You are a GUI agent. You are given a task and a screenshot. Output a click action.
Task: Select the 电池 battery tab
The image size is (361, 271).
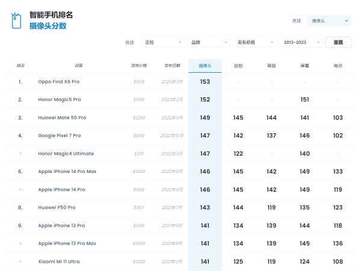338,65
